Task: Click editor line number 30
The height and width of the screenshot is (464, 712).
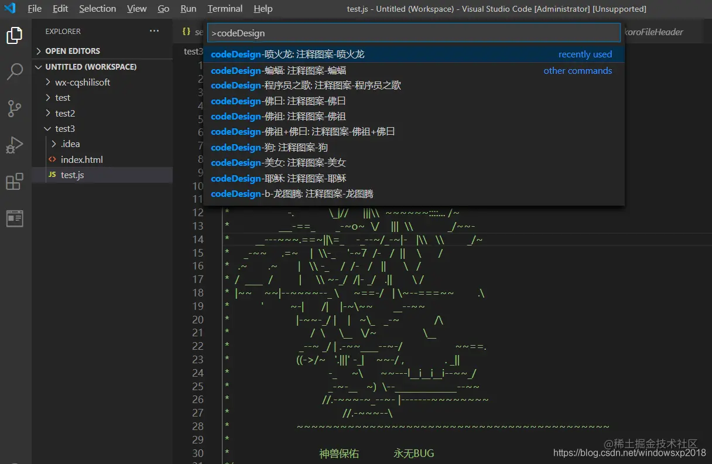Action: point(198,453)
